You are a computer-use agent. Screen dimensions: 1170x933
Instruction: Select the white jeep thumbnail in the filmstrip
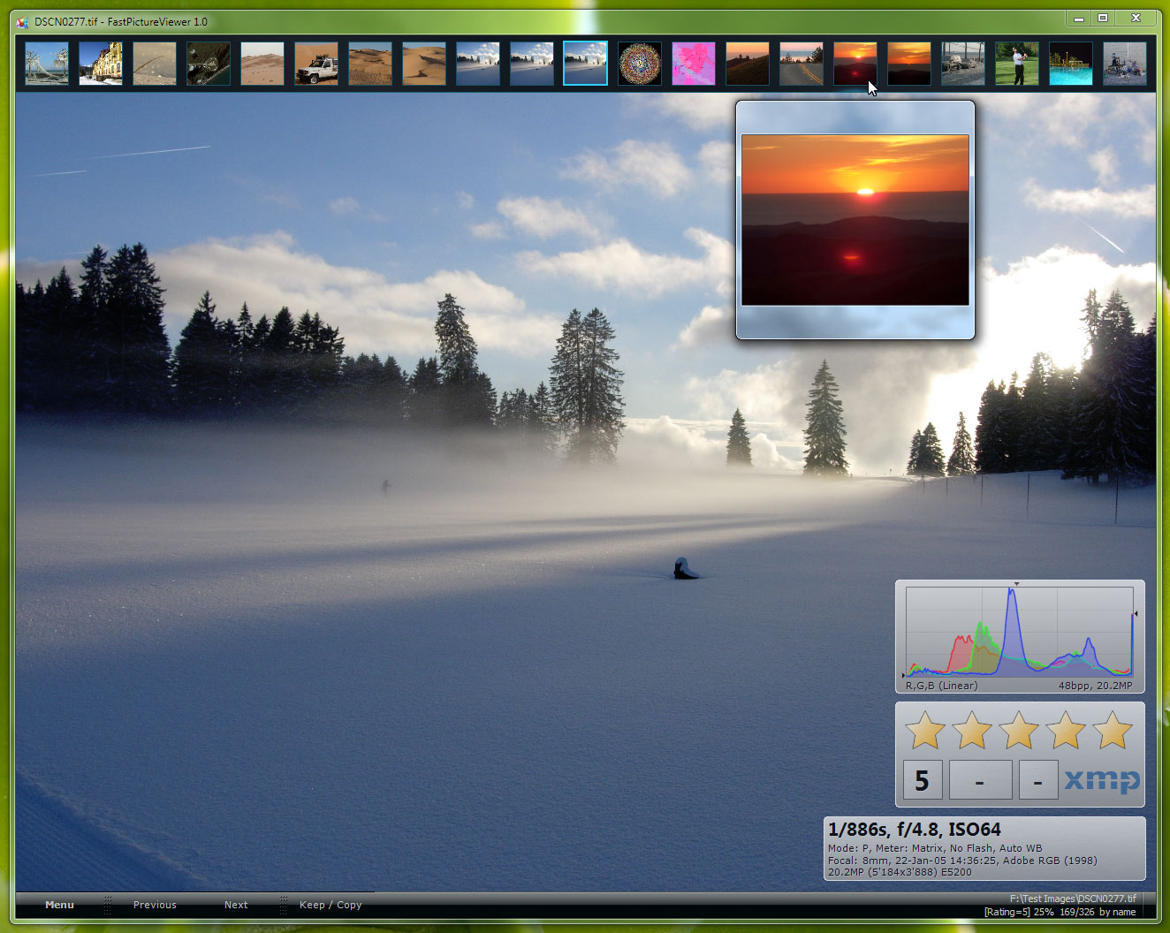click(316, 63)
